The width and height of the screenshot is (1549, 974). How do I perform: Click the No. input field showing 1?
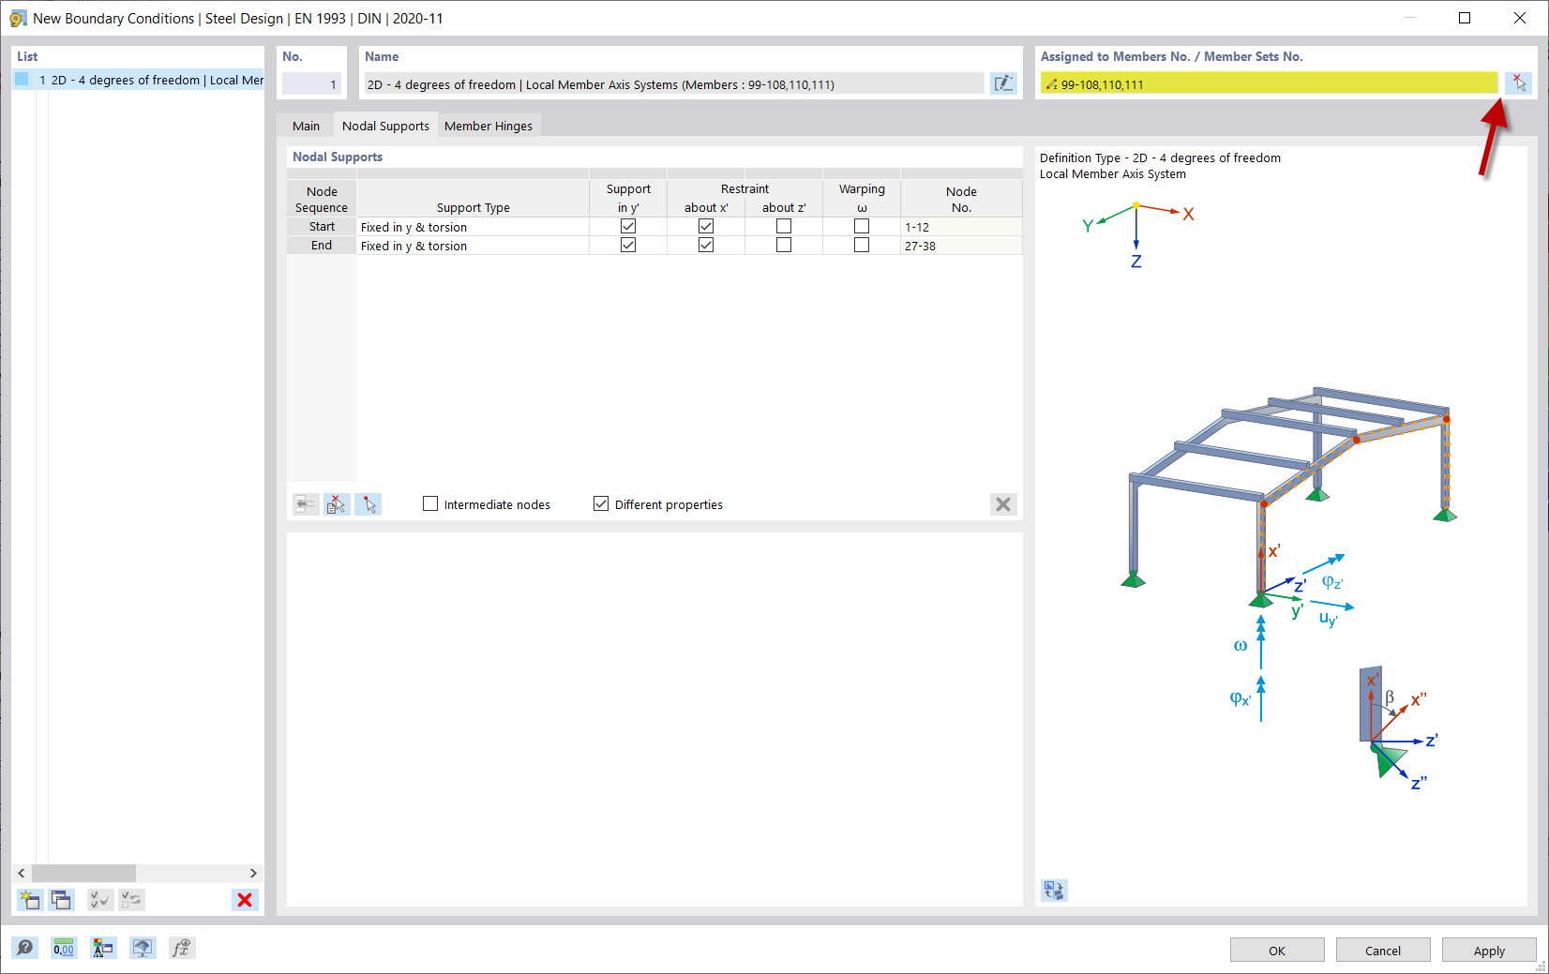311,83
